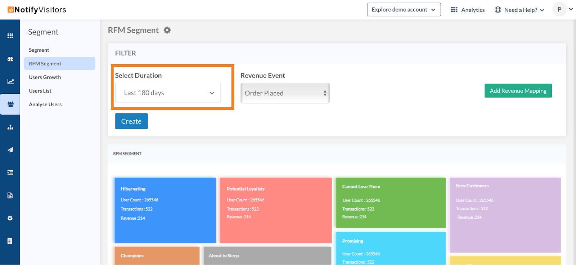Open the settings gear in left sidebar
The width and height of the screenshot is (576, 265).
pyautogui.click(x=10, y=218)
